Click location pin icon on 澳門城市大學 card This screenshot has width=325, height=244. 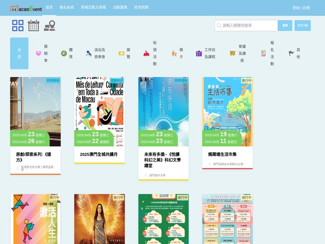point(146,175)
